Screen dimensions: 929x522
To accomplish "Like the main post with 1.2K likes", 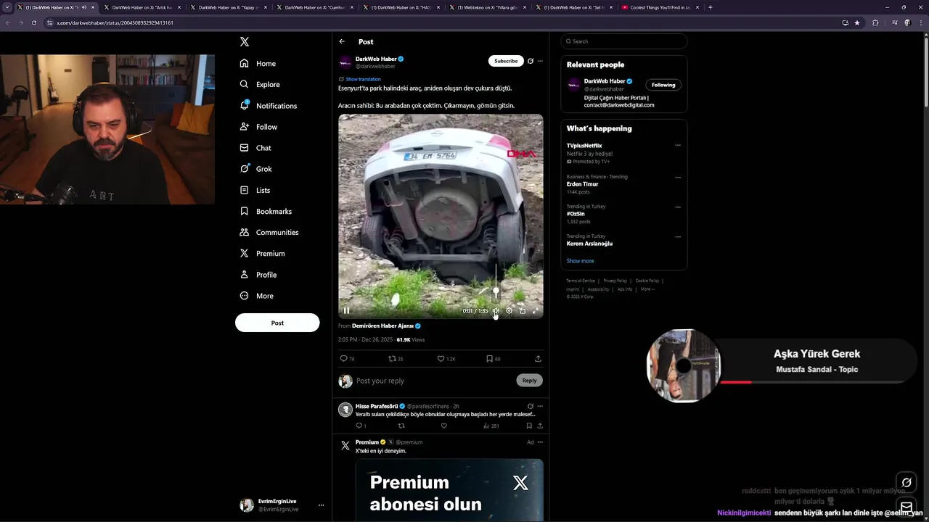I will pos(446,359).
